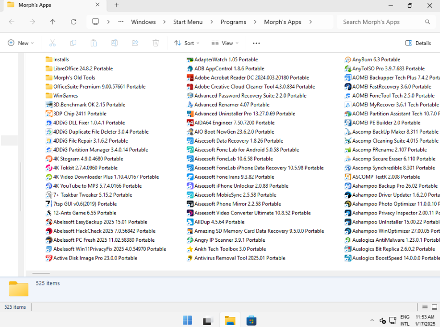440x327 pixels.
Task: Click the horizontal scrollbar thumb
Action: point(41,273)
